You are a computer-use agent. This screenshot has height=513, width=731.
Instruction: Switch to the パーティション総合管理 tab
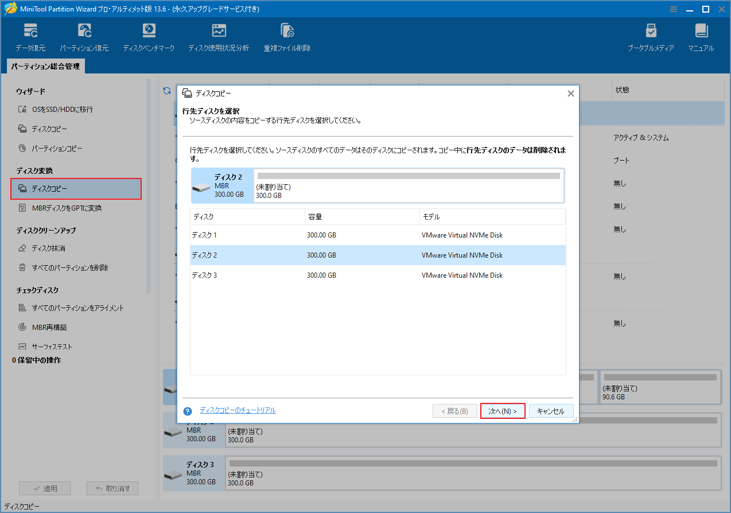pyautogui.click(x=45, y=66)
